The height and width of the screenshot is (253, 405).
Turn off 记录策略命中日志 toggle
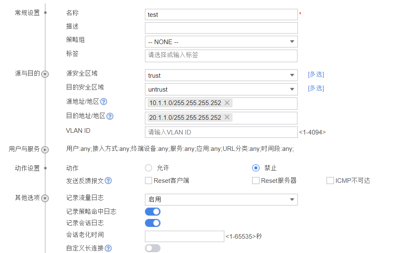(x=153, y=211)
